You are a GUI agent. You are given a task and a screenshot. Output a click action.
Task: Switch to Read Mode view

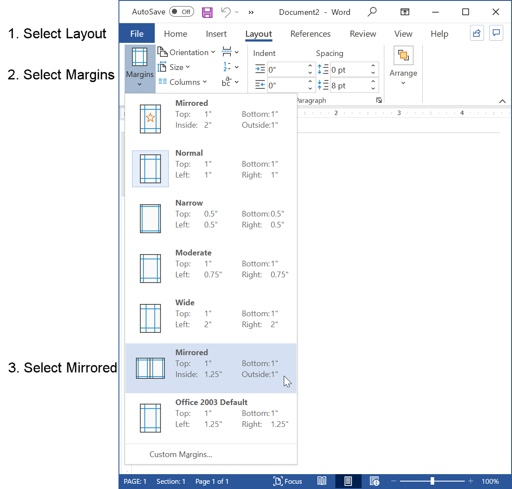322,481
